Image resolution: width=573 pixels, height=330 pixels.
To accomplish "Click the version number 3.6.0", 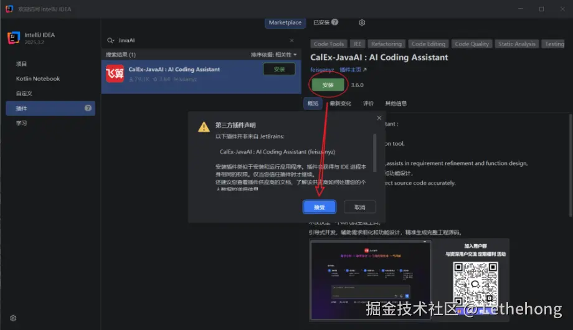I will 357,85.
